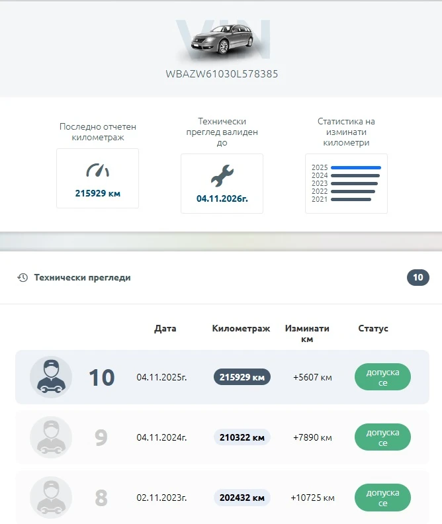Click the Дата column header
442x524 pixels.
point(165,328)
